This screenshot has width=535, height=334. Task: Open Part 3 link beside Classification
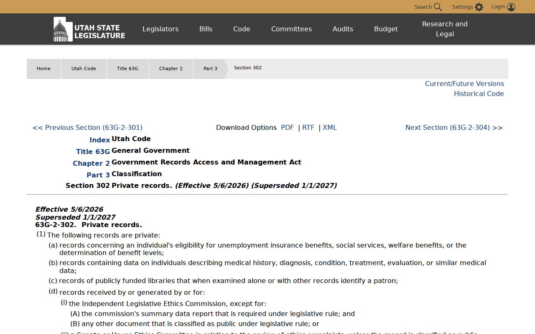[x=98, y=175]
